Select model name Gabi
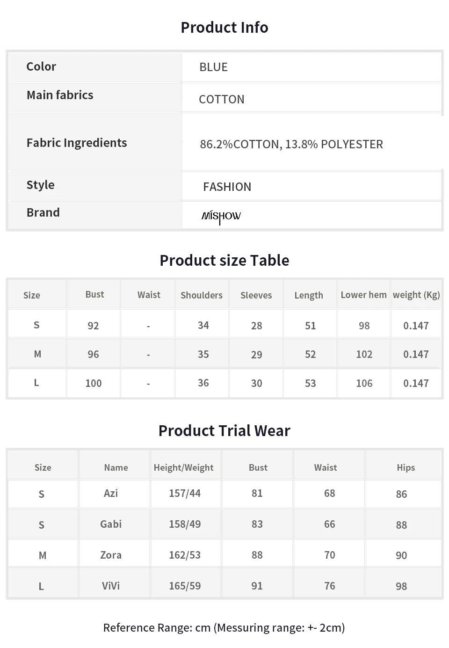Screen dimensions: 449x648 pyautogui.click(x=111, y=524)
